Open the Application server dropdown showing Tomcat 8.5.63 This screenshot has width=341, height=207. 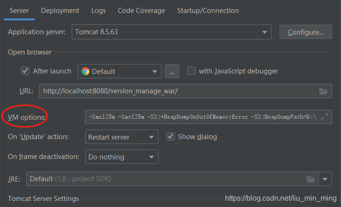172,32
